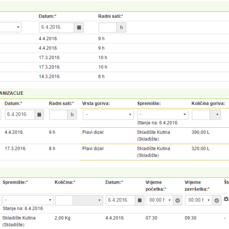Click the top Datum field showing 6.4.2016.
Viewport: 229px width, 229px height.
tap(57, 27)
